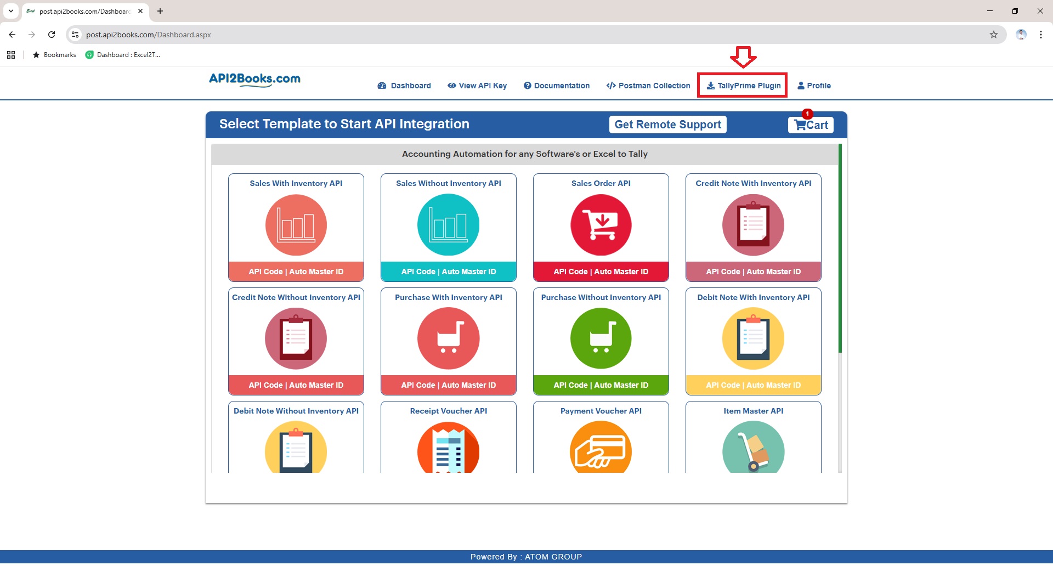Select the post.api2books.com/Dashboard tab

point(85,11)
